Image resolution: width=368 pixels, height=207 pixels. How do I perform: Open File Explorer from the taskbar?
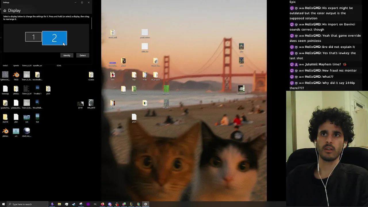click(x=59, y=204)
